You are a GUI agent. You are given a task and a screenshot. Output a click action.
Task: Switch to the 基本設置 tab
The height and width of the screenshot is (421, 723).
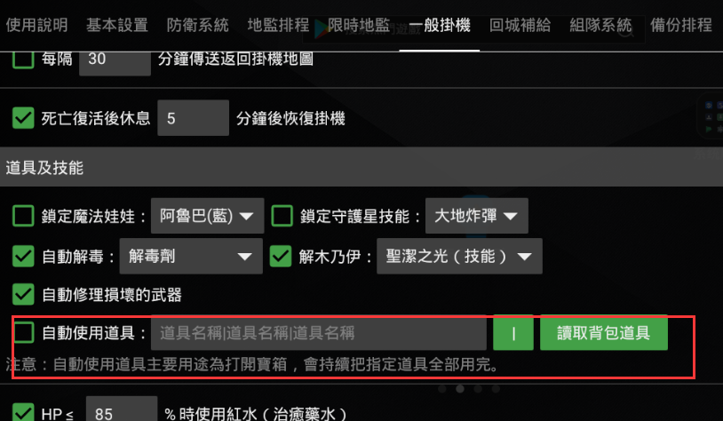click(x=117, y=25)
